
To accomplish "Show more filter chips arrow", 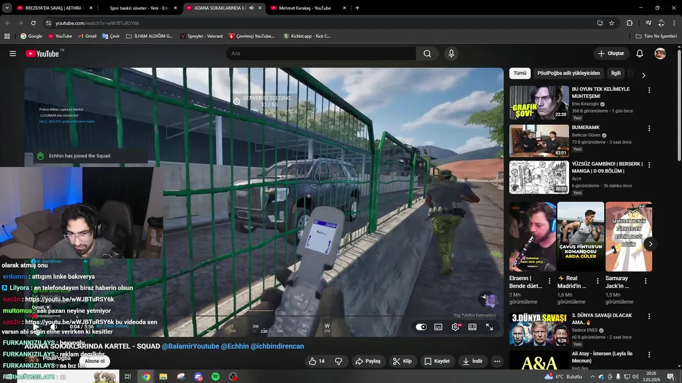I will 643,75.
